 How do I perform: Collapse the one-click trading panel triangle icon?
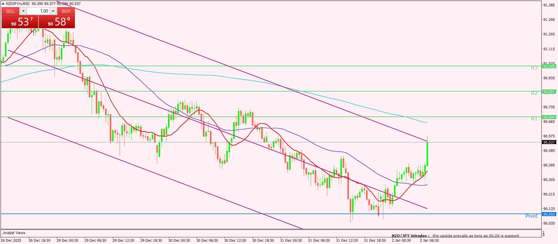click(3, 3)
